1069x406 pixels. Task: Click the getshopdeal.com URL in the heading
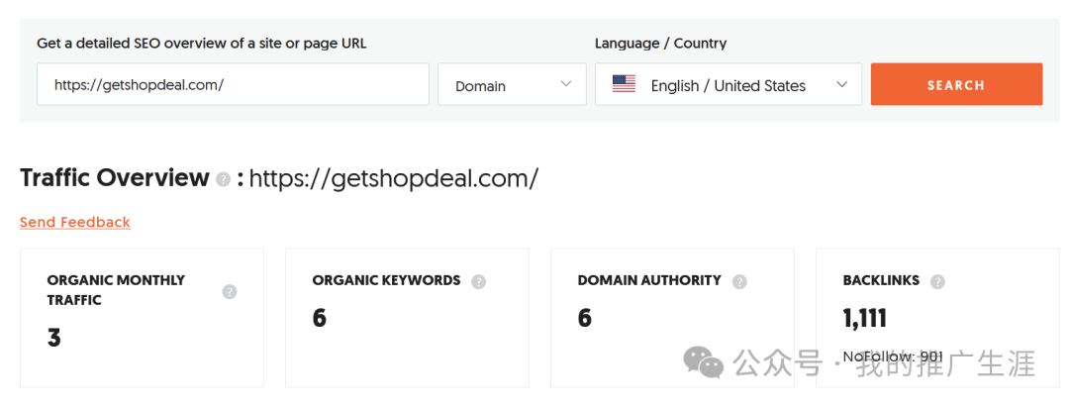tap(394, 179)
